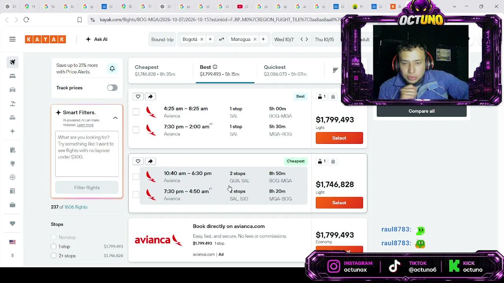
Task: Open the globe Explore sidebar icon
Action: coord(13,164)
